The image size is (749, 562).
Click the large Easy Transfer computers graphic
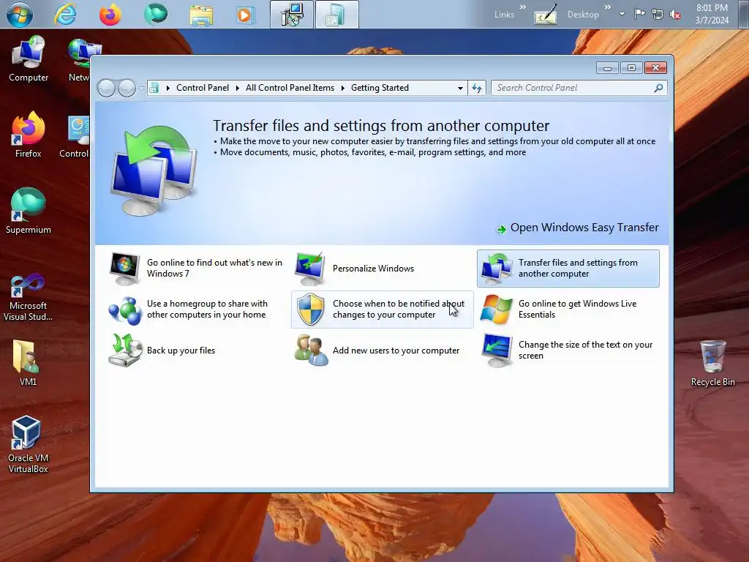tap(154, 171)
